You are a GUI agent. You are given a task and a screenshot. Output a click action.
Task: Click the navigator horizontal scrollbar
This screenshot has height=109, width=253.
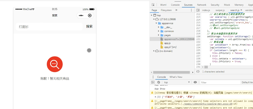coord(171,72)
